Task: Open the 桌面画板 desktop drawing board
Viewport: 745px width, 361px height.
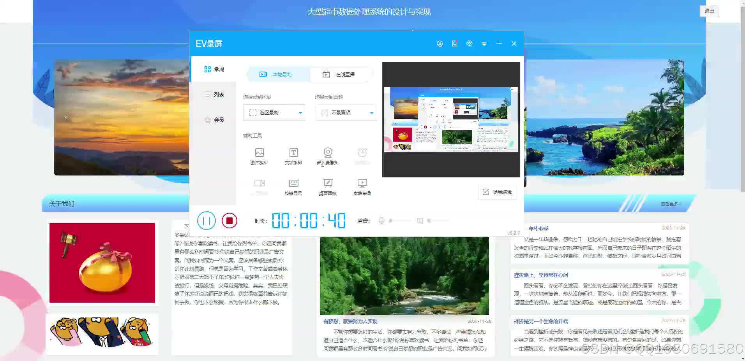Action: (x=327, y=187)
